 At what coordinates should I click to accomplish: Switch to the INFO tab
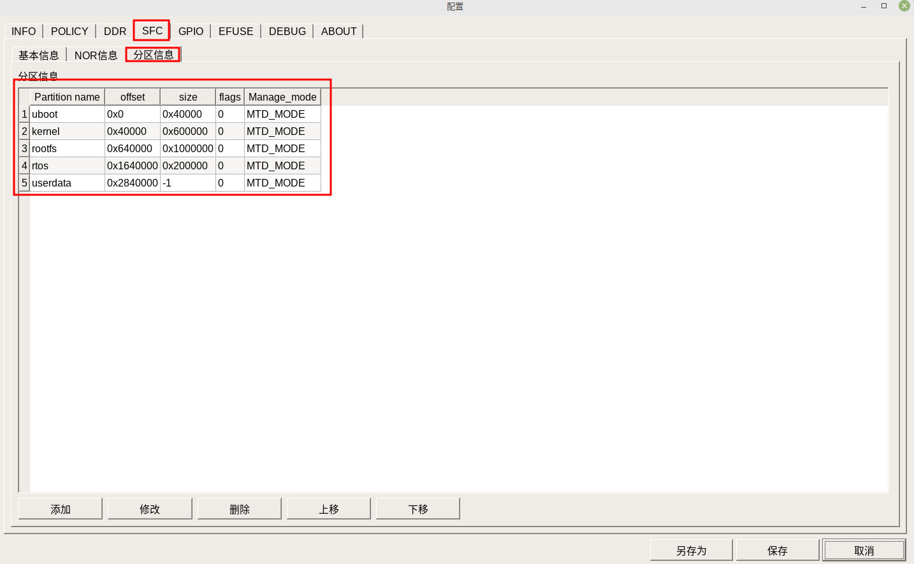(x=24, y=31)
